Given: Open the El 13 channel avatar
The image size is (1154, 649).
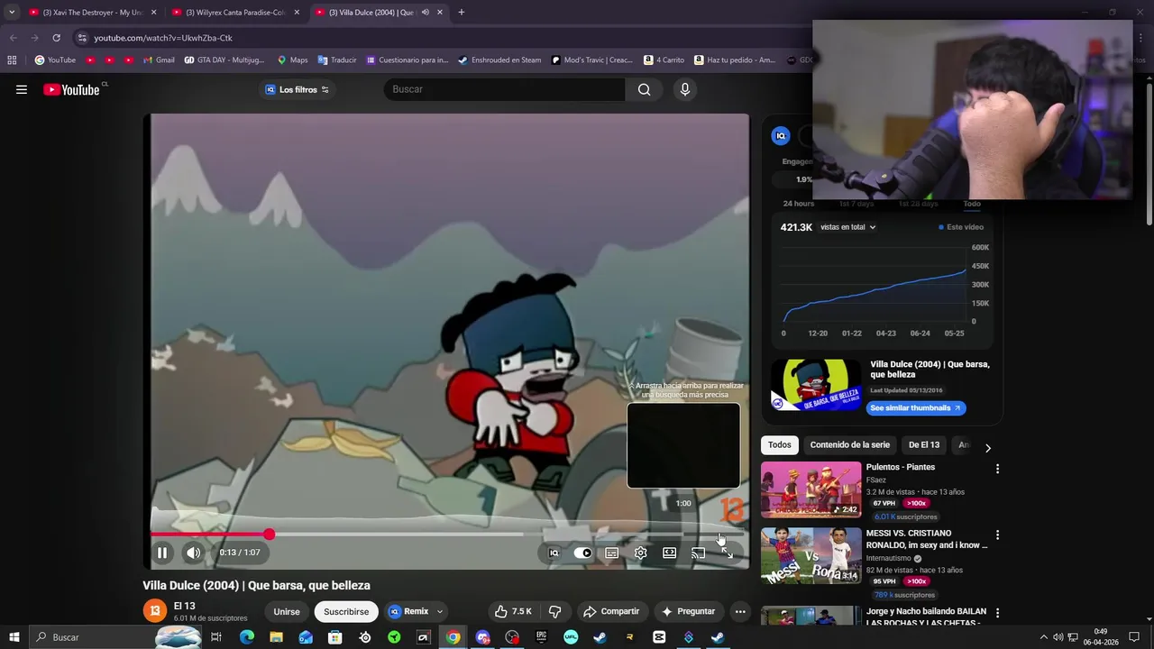Looking at the screenshot, I should [x=155, y=611].
